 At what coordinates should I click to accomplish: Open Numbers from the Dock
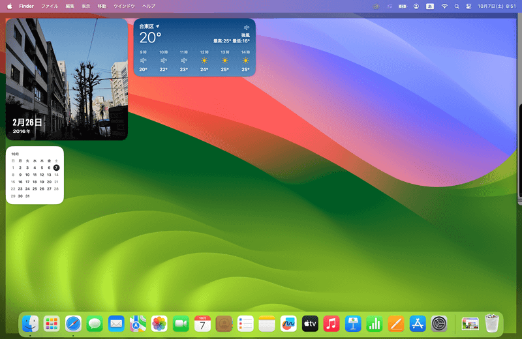coord(375,323)
